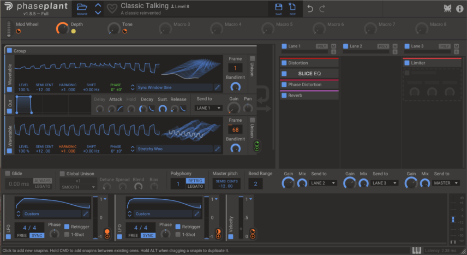Click the Depth macro yellow modulation dot
The height and width of the screenshot is (255, 467).
pos(73,31)
